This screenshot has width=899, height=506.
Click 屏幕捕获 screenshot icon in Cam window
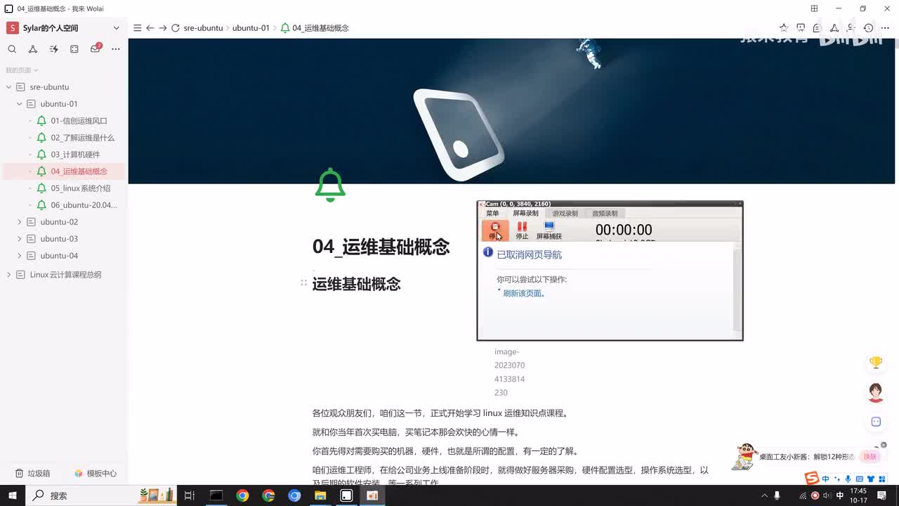click(x=549, y=231)
